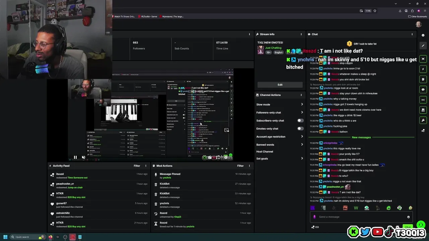Bookmark this page with star icon
The height and width of the screenshot is (241, 429).
point(375,11)
